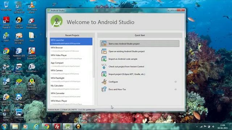
Task: Click the Lenovo YouCam desktop icon
Action: [19, 22]
